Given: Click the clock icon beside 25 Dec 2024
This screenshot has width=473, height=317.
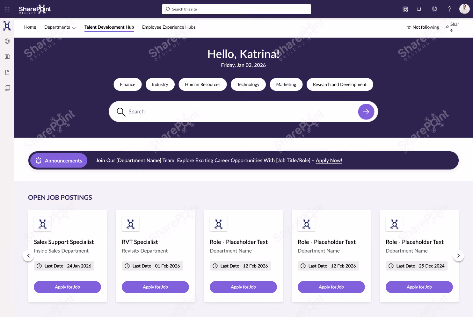Looking at the screenshot, I should tap(391, 266).
